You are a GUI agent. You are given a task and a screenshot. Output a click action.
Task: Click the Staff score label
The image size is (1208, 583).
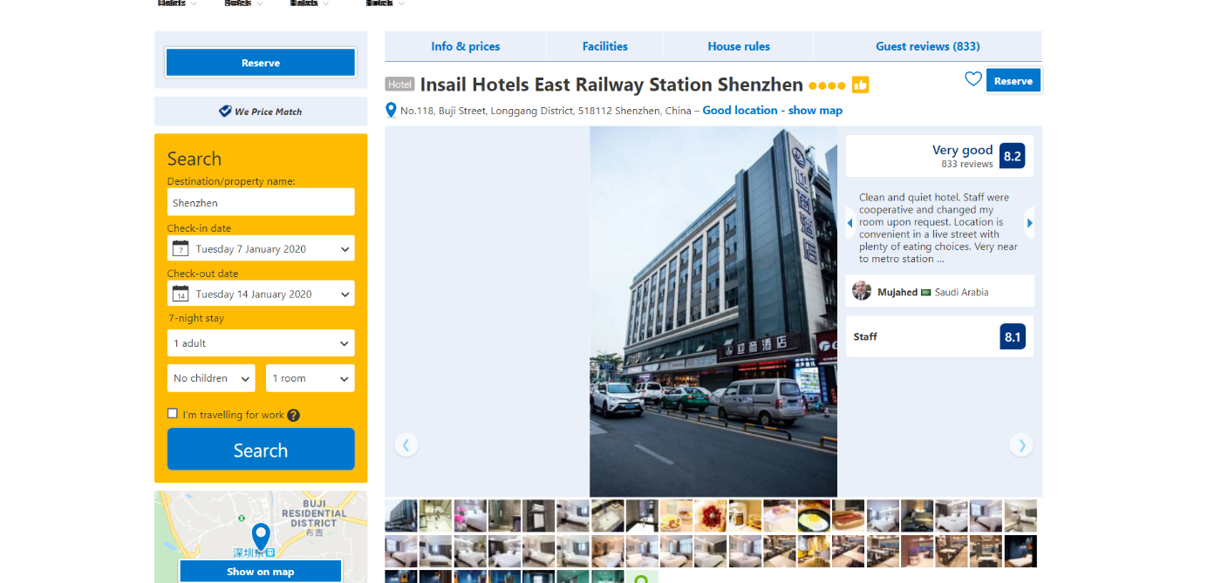click(865, 336)
